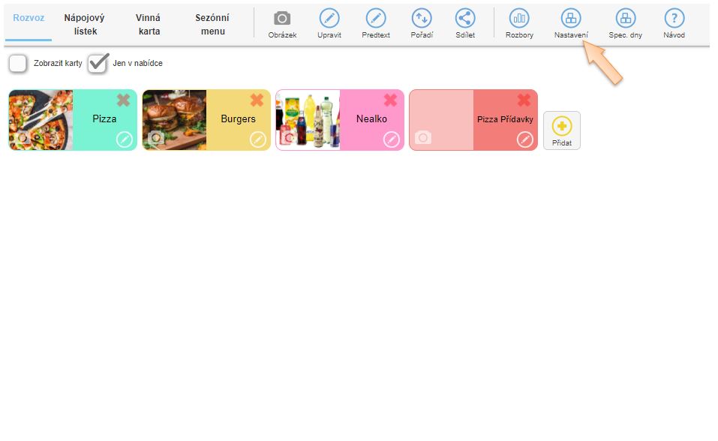Switch to the Nápojový lístek tab
Image resolution: width=718 pixels, height=441 pixels.
(84, 25)
